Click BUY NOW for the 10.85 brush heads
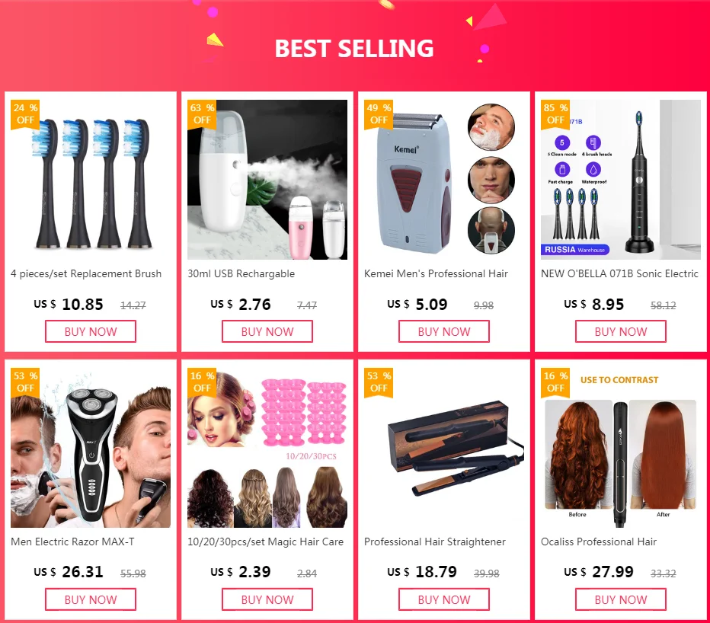 pos(91,331)
